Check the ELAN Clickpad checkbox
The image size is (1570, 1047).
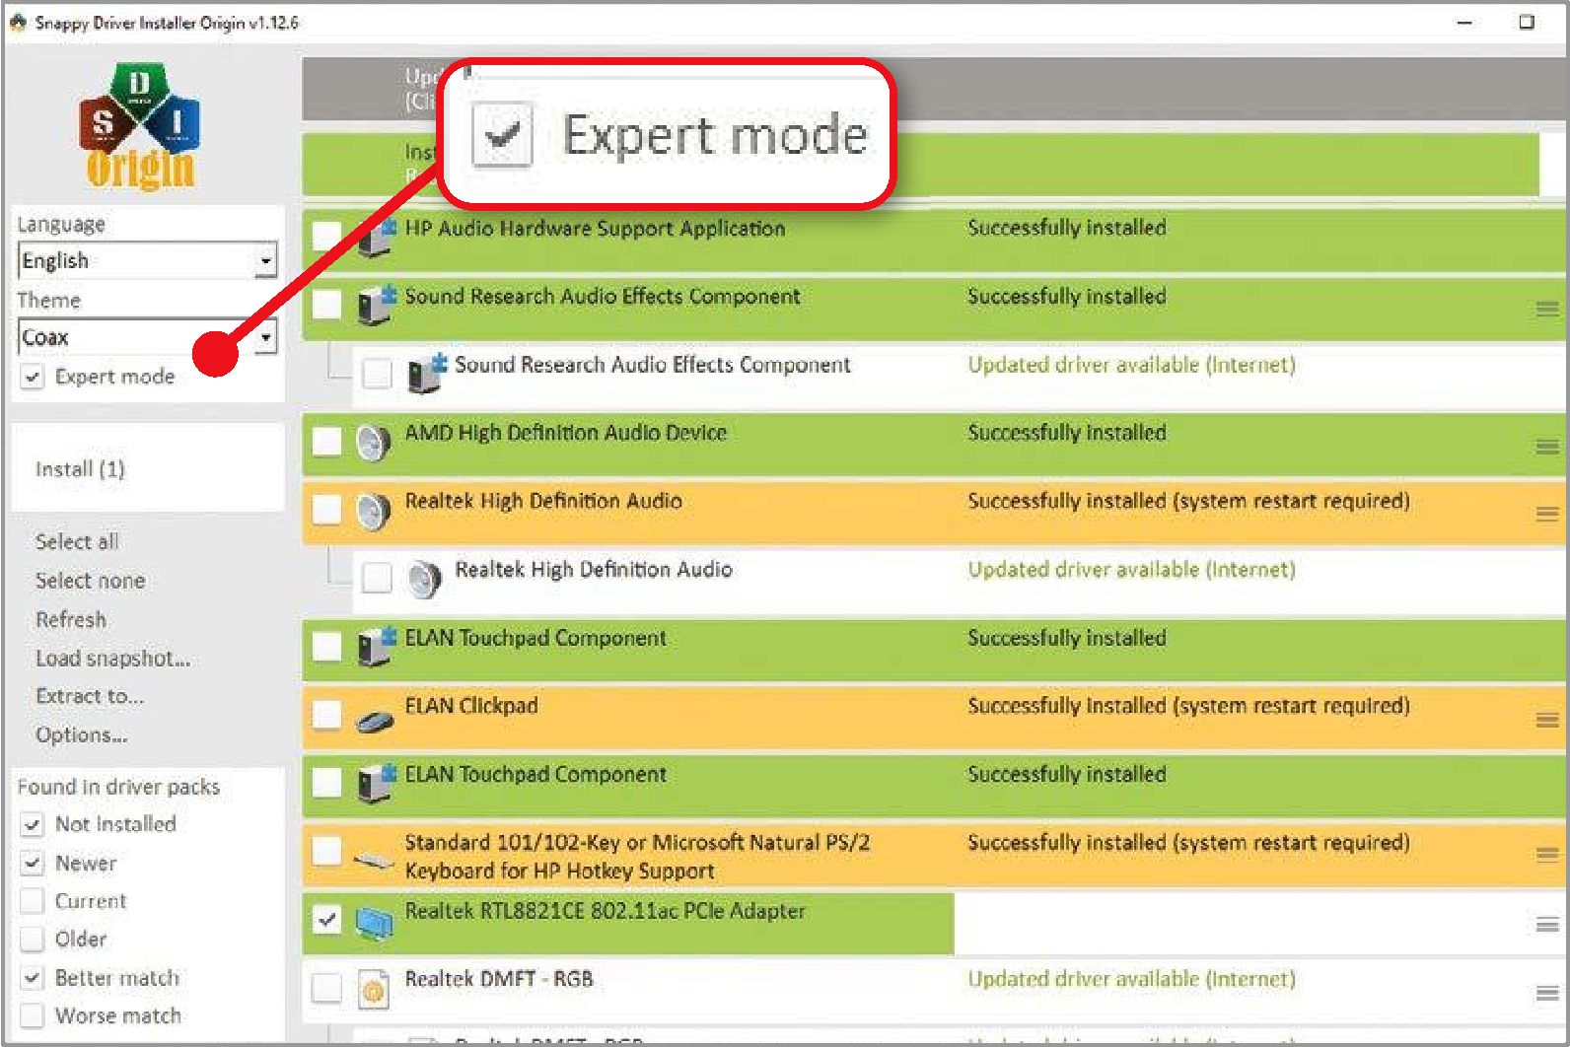[326, 715]
